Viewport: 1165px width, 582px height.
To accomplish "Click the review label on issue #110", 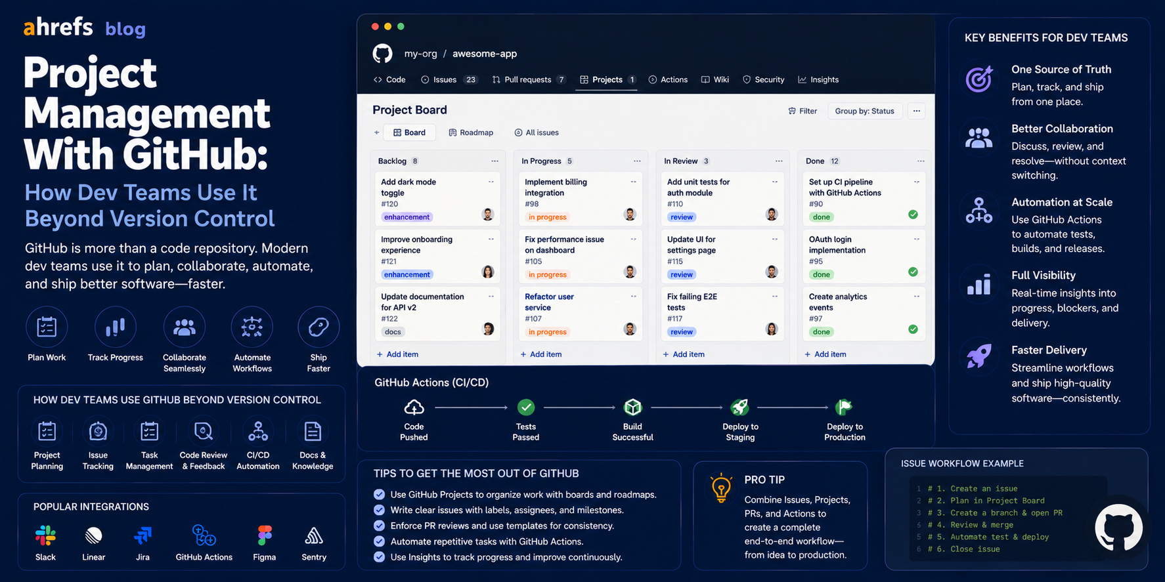I will [x=682, y=217].
